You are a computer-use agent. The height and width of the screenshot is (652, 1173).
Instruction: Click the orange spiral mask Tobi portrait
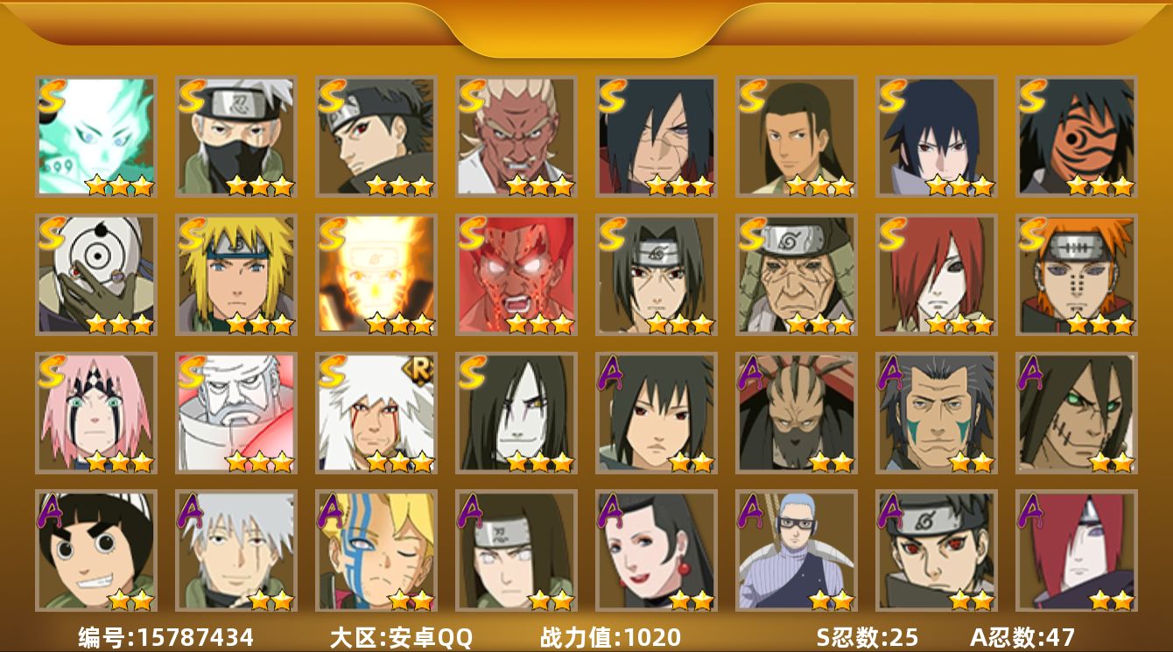(x=1077, y=137)
